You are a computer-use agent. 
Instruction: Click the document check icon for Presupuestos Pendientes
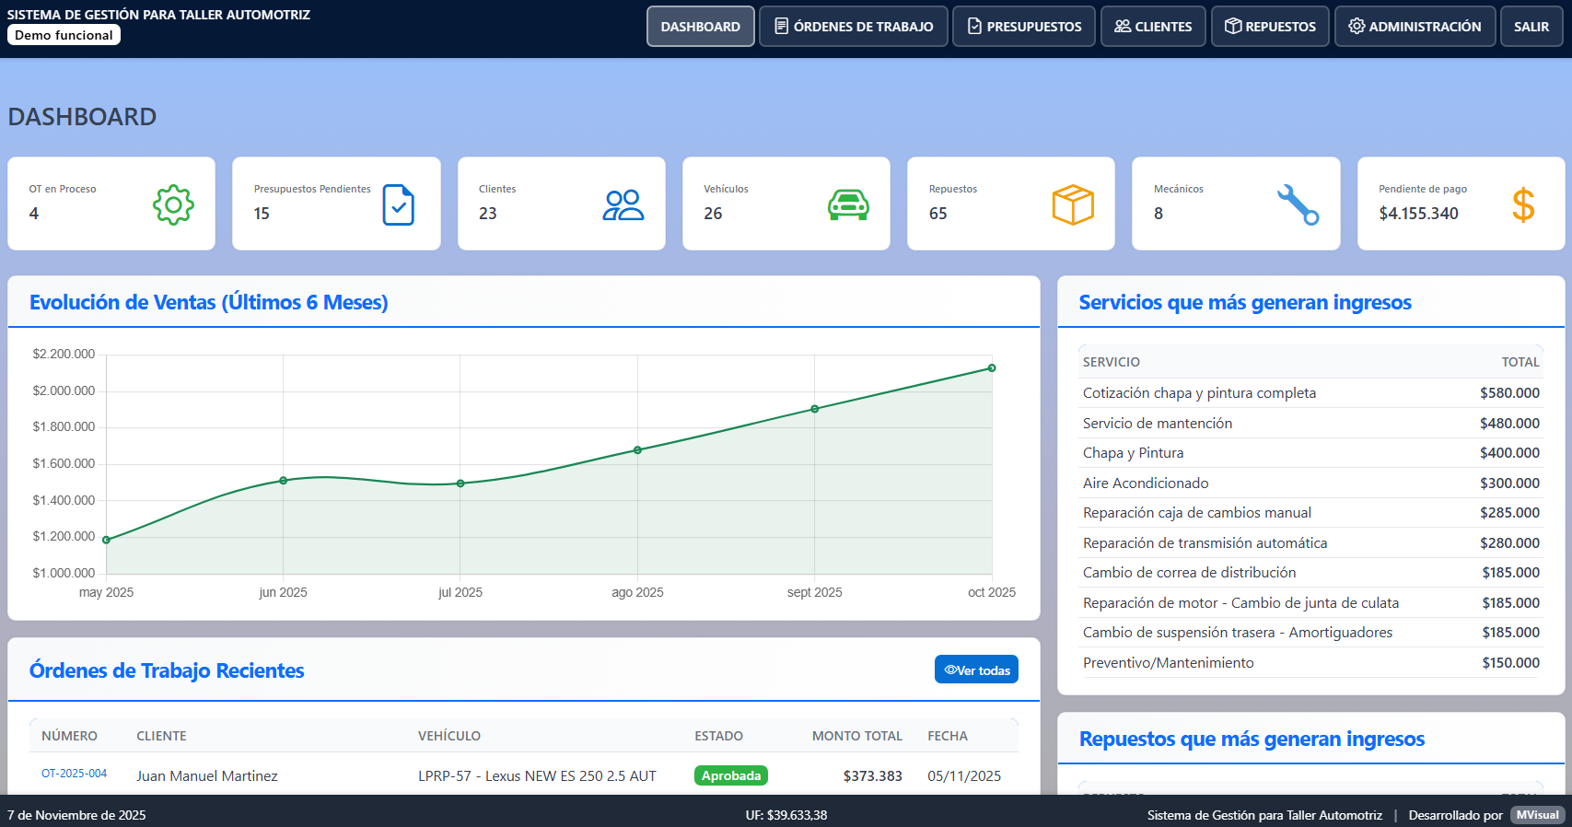tap(398, 204)
